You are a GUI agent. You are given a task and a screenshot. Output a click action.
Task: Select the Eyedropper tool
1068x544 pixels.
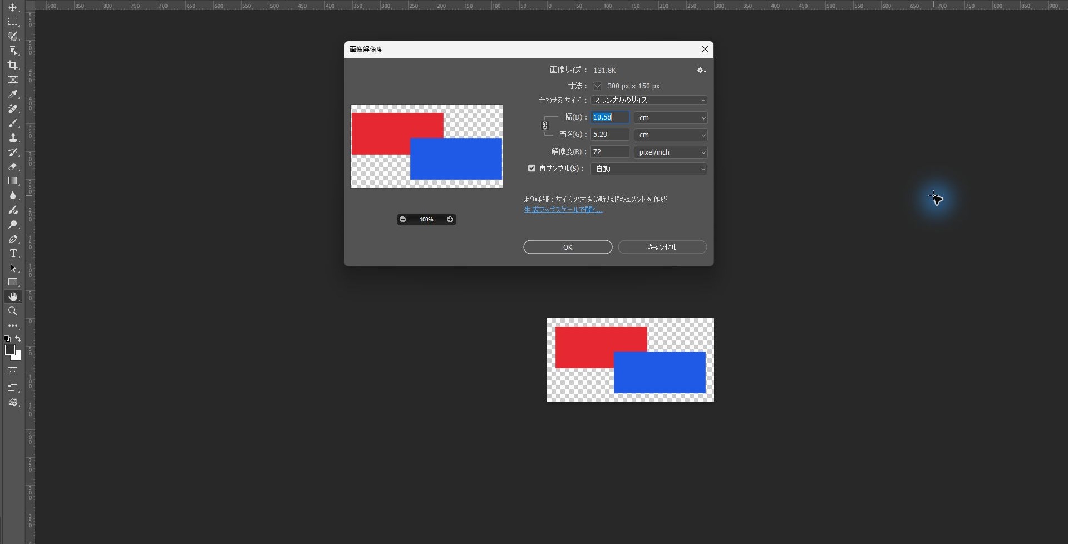13,95
